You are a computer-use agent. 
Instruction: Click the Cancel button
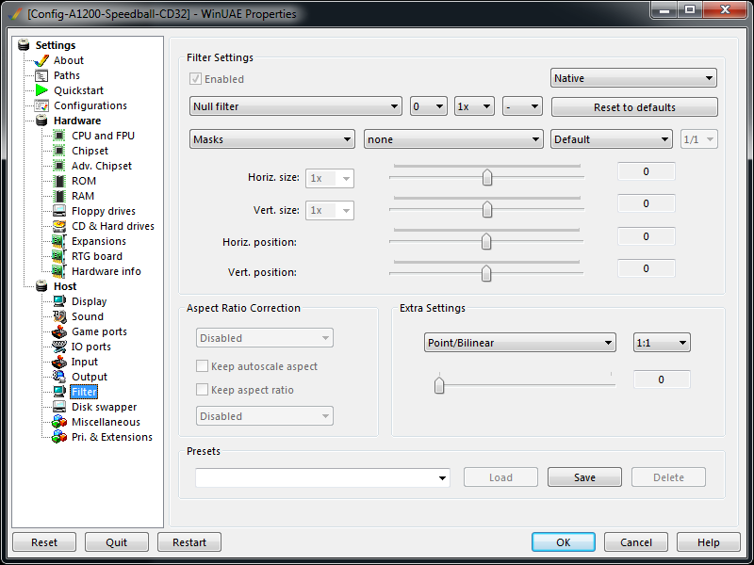coord(635,542)
